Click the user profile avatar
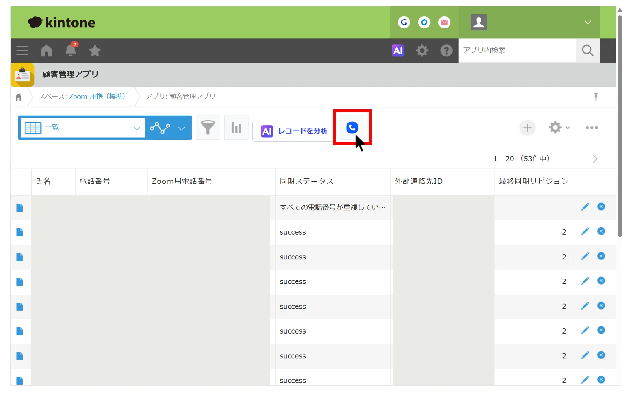This screenshot has width=640, height=397. pos(479,22)
